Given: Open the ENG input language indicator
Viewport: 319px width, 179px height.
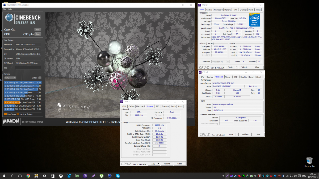Looking at the screenshot, I should click(304, 176).
